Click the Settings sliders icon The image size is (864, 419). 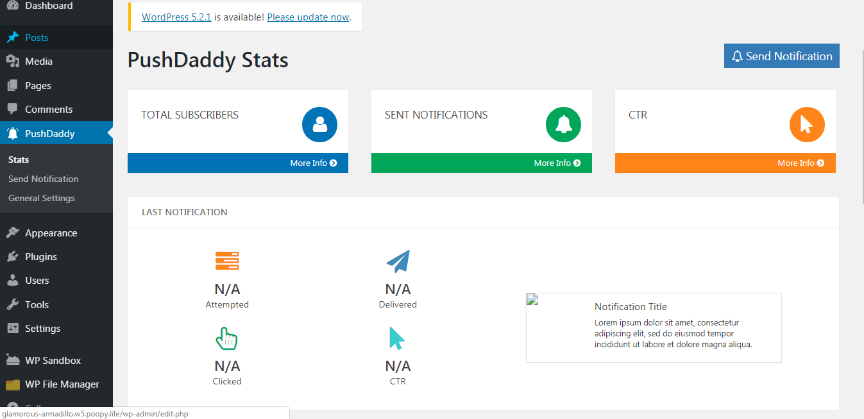click(12, 328)
